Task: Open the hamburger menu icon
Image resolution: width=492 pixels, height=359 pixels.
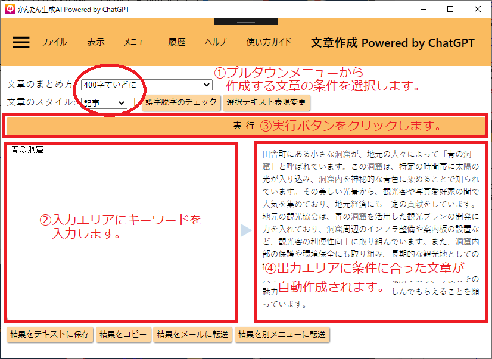Action: point(21,42)
